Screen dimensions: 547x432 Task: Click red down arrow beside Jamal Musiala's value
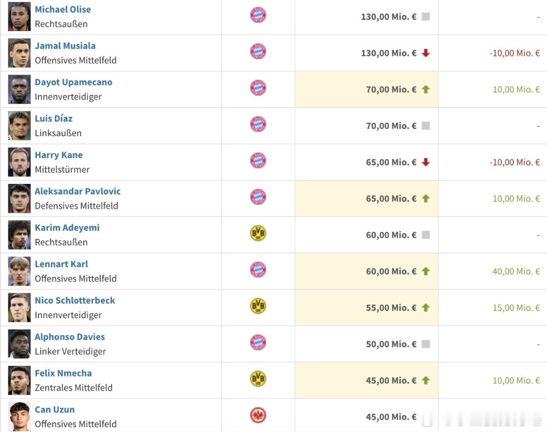[426, 53]
